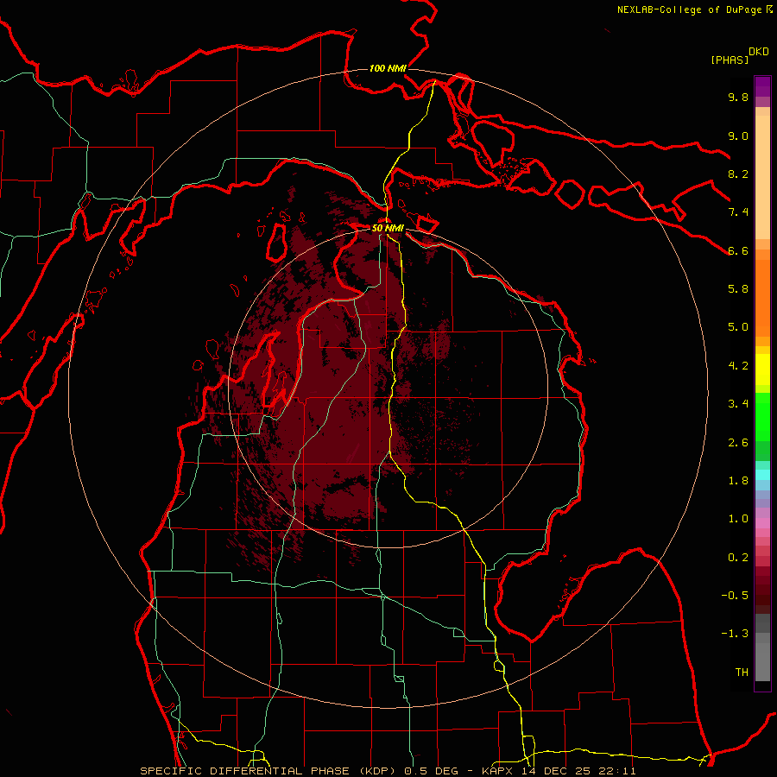The width and height of the screenshot is (777, 777).
Task: Click the 4.2 value on color scale
Action: pos(738,366)
